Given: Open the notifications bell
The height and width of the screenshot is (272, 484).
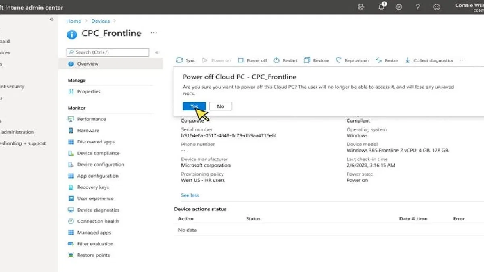Looking at the screenshot, I should pos(382,7).
